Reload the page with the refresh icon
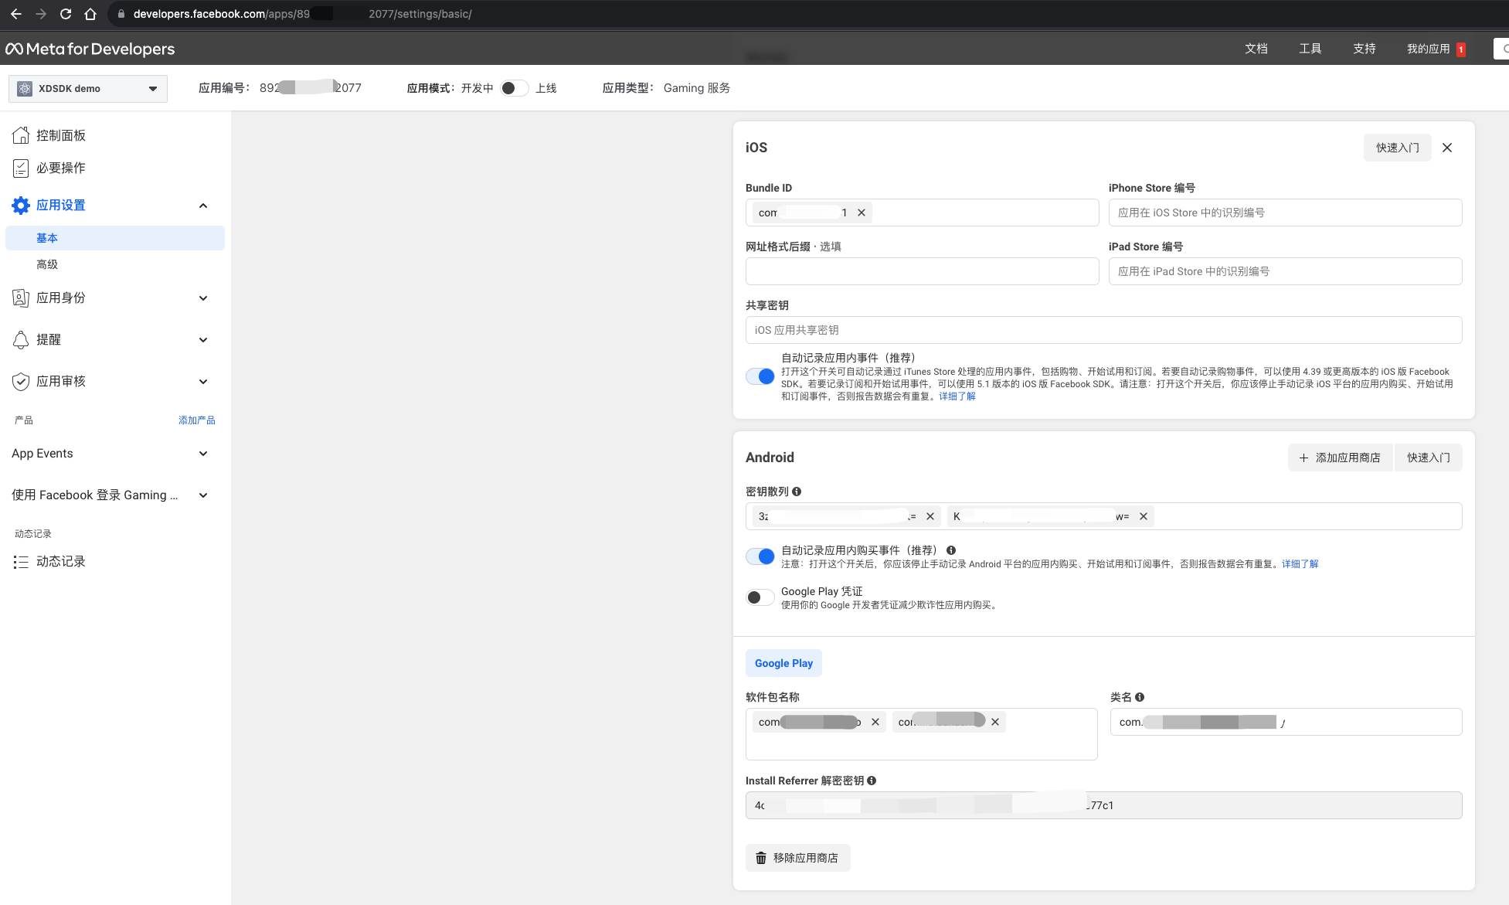 click(66, 14)
